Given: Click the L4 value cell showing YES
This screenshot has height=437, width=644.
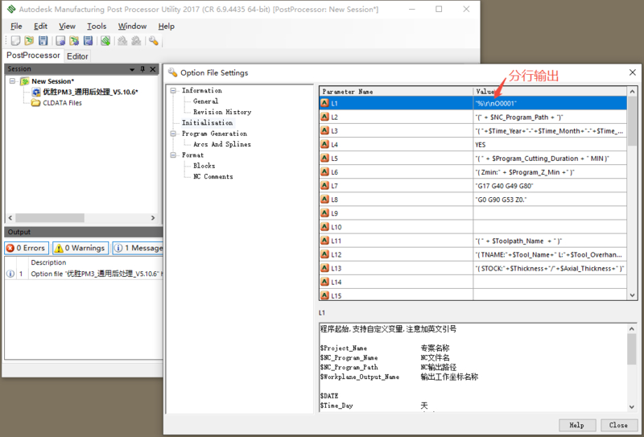Looking at the screenshot, I should point(547,145).
